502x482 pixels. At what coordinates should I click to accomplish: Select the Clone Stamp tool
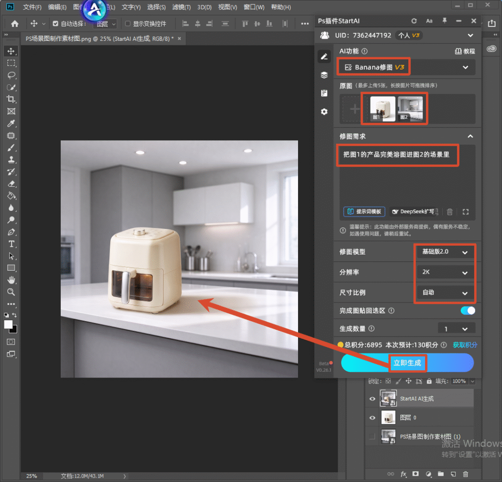point(11,159)
